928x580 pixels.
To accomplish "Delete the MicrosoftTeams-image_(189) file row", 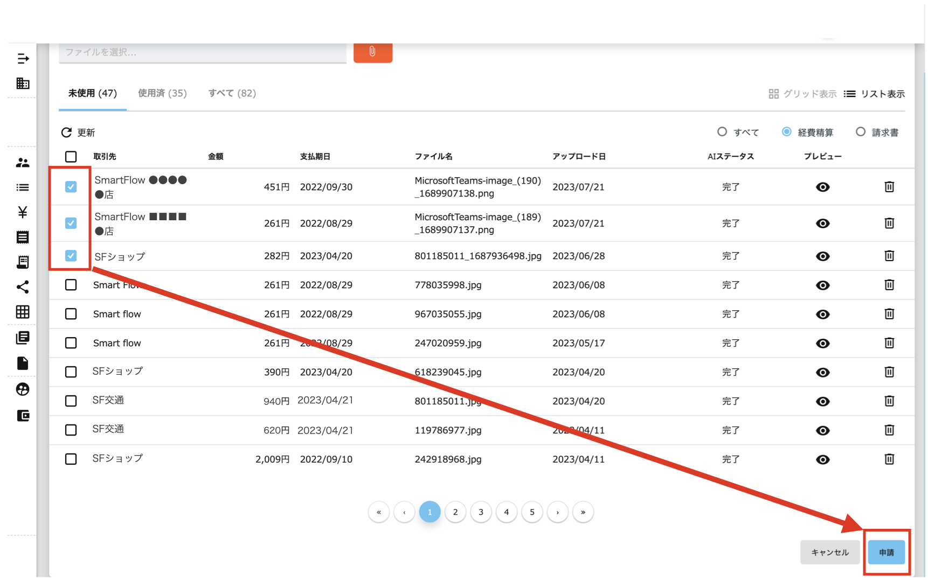I will coord(889,223).
